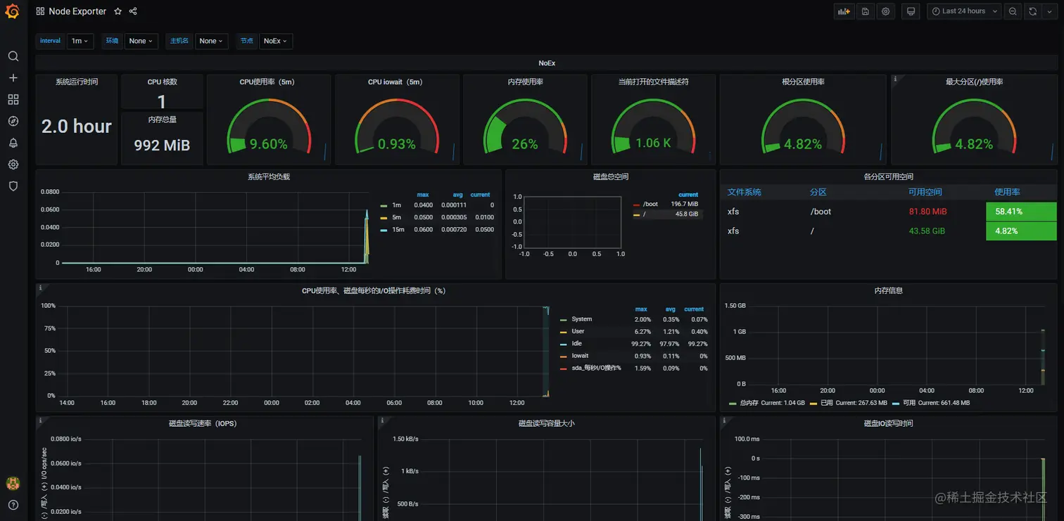1064x521 pixels.
Task: Cycle view mode with monitor icon
Action: point(911,11)
